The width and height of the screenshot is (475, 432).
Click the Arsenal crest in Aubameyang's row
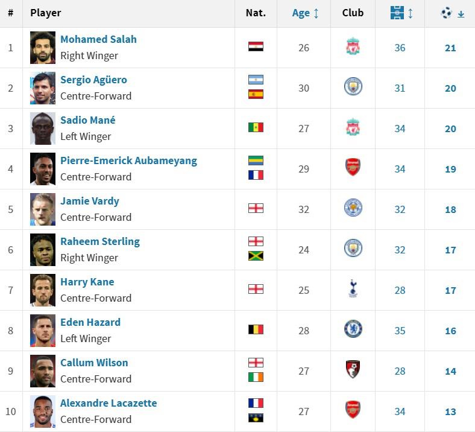[x=353, y=168]
